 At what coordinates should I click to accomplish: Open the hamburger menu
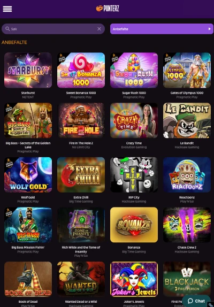tap(7, 9)
